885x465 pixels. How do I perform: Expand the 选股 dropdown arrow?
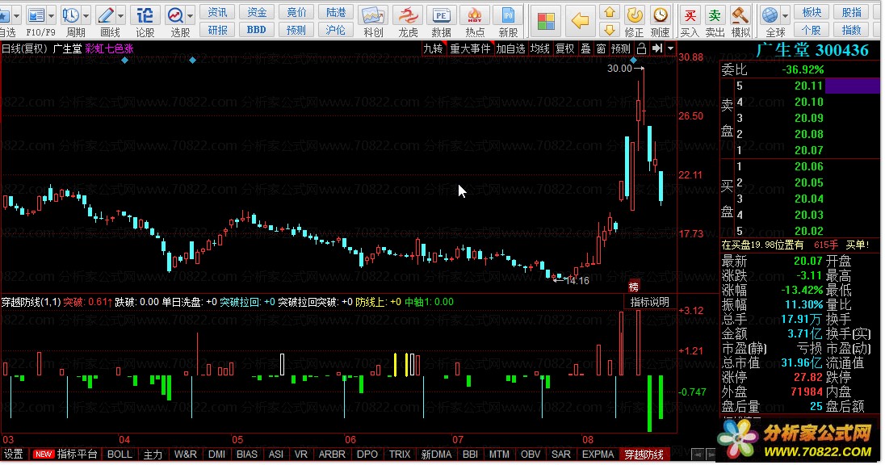(x=191, y=16)
